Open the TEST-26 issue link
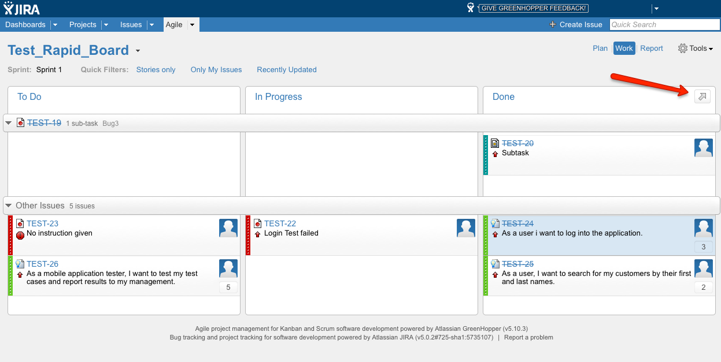The width and height of the screenshot is (721, 362). click(42, 264)
